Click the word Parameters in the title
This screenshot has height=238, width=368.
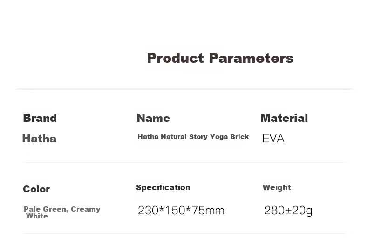coord(251,58)
